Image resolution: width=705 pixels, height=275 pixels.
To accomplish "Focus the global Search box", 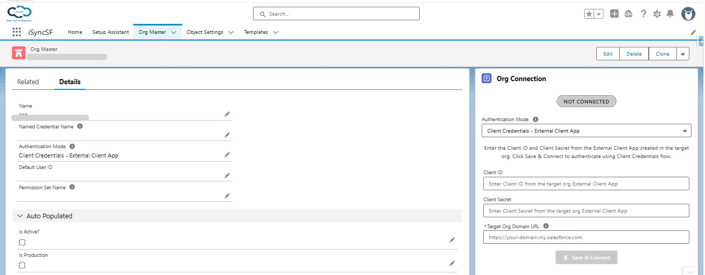I will (336, 14).
